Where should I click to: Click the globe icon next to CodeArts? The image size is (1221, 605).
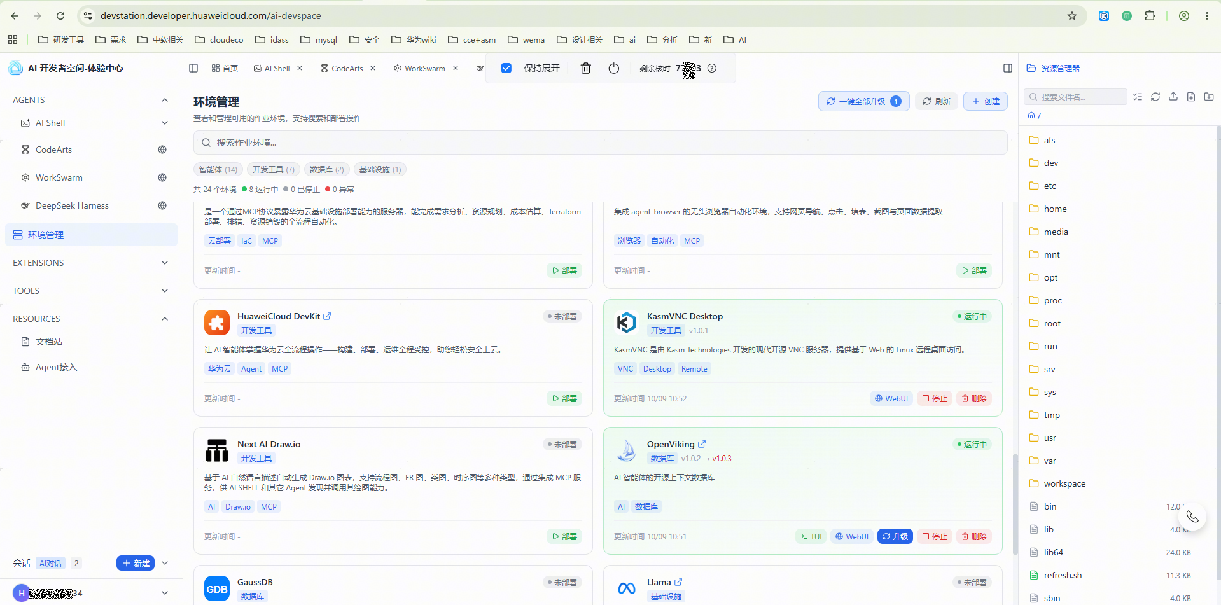tap(162, 150)
